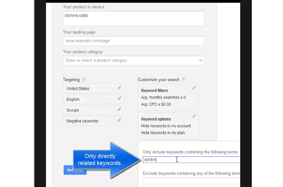
Task: Open Customize your search help icon
Action: [x=183, y=79]
